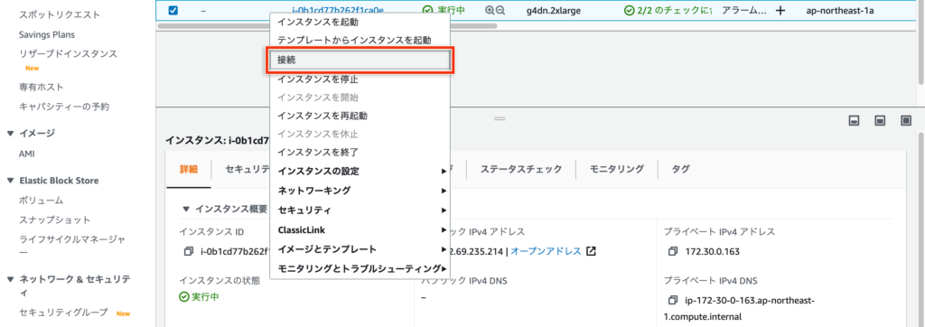Click the first split-panel layout icon
Screen dimensions: 925x327
click(853, 120)
